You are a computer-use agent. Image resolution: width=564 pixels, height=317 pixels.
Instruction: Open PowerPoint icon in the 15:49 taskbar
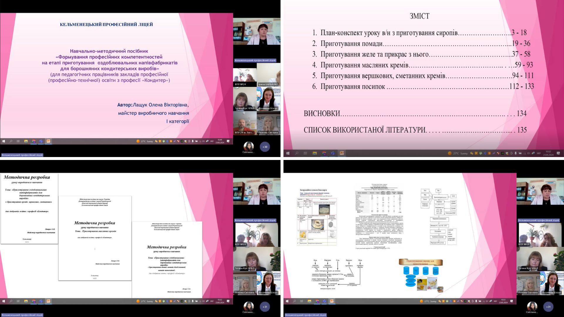[x=48, y=141]
